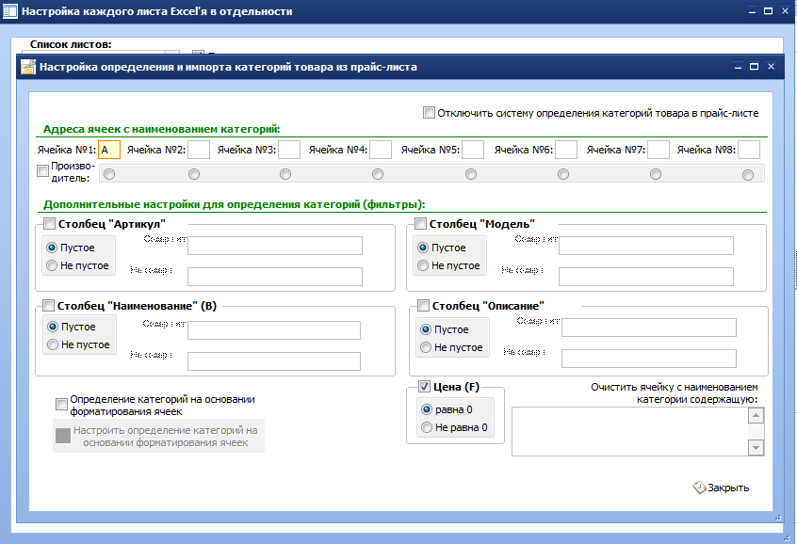Choose manufacturer radio under Ячейка №3
The image size is (797, 544).
tap(285, 174)
